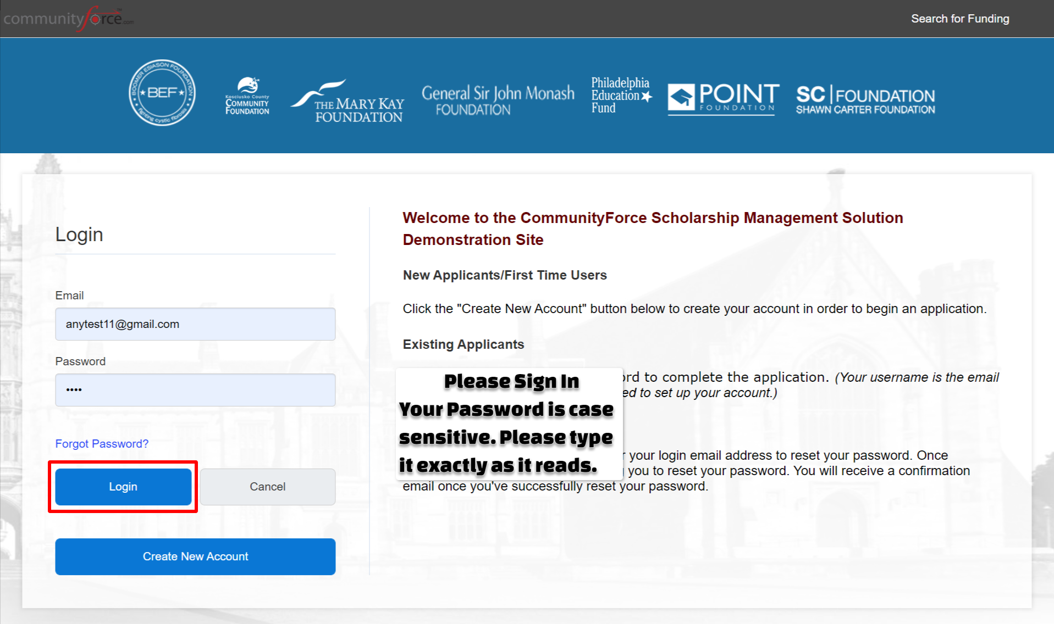Click the Please Sign In callout box
The image size is (1054, 624).
coord(509,424)
